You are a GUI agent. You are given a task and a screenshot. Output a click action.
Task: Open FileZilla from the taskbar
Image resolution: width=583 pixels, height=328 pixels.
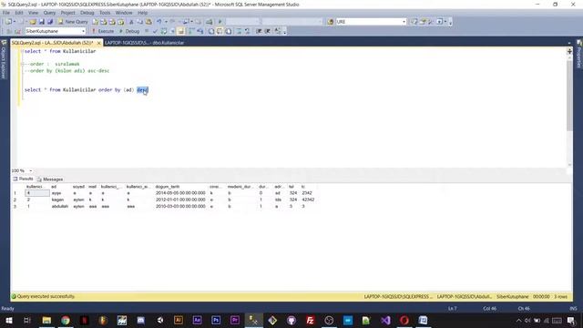310,320
